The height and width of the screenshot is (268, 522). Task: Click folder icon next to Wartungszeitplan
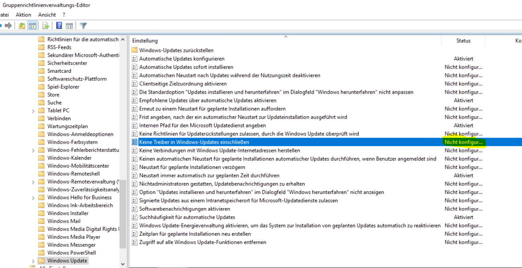tap(41, 126)
